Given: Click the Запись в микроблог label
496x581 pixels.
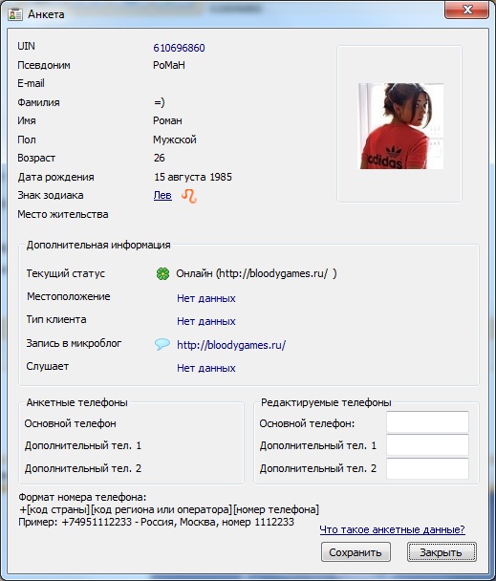Looking at the screenshot, I should point(74,343).
